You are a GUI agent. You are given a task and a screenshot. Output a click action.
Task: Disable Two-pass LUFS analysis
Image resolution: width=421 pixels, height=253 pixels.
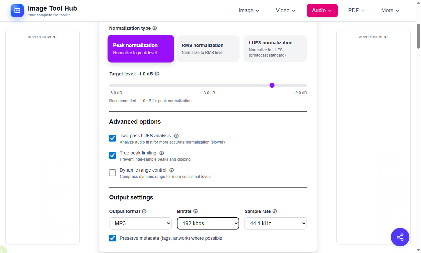pos(112,138)
